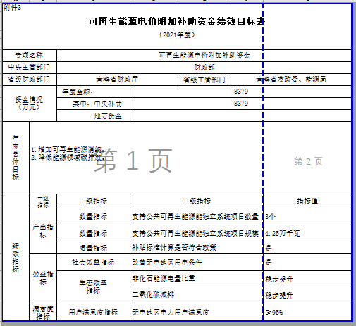Image resolution: width=356 pixels, height=326 pixels.
Task: Select the table title cell
Action: 177,22
